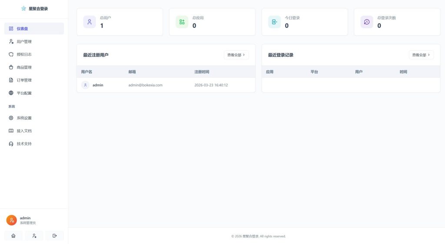Screen dimensions: 445x244
Task: Click the document icon for 订单管理
Action: click(x=11, y=80)
